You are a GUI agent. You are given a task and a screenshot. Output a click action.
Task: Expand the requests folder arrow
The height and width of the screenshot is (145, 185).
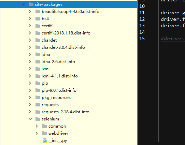[30, 105]
